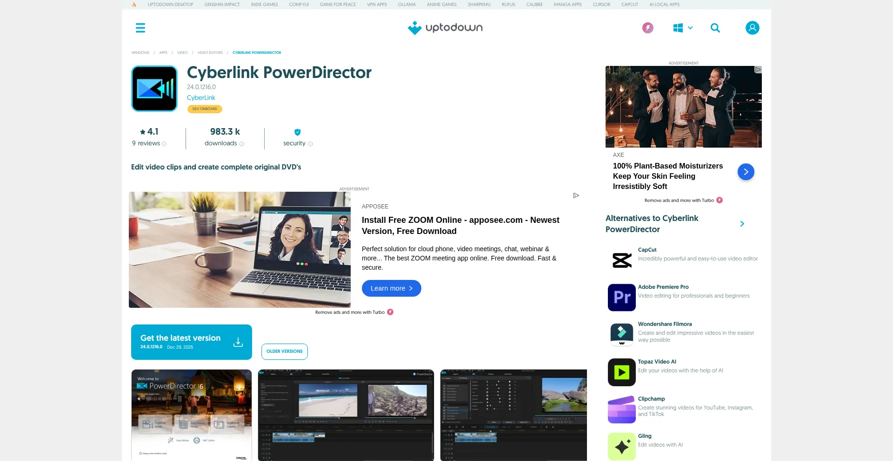The height and width of the screenshot is (461, 893).
Task: Click the CapCut app icon
Action: (622, 260)
